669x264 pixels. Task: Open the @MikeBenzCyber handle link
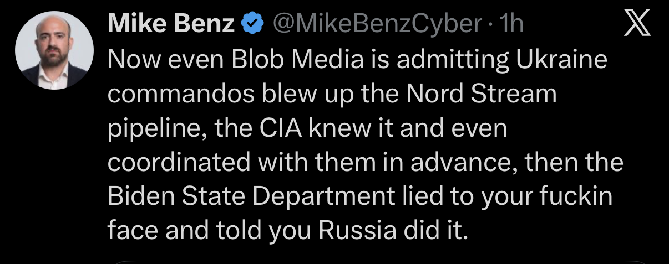click(x=374, y=24)
